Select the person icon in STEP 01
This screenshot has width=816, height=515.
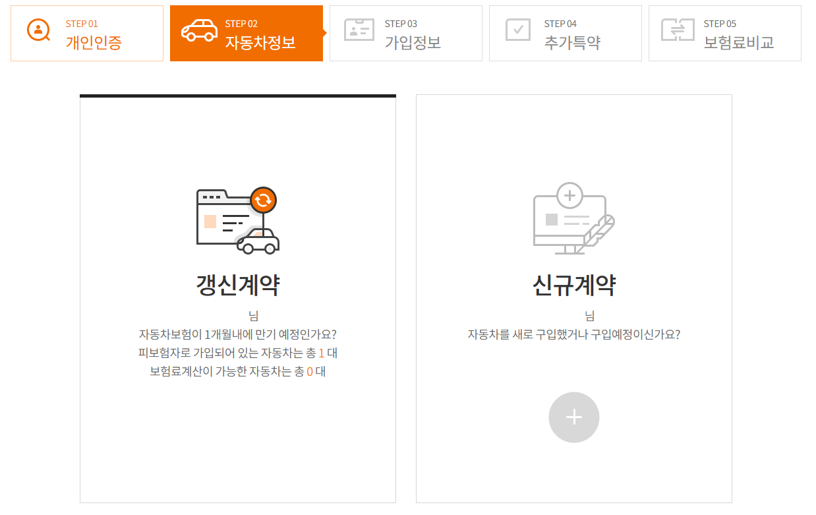click(38, 30)
